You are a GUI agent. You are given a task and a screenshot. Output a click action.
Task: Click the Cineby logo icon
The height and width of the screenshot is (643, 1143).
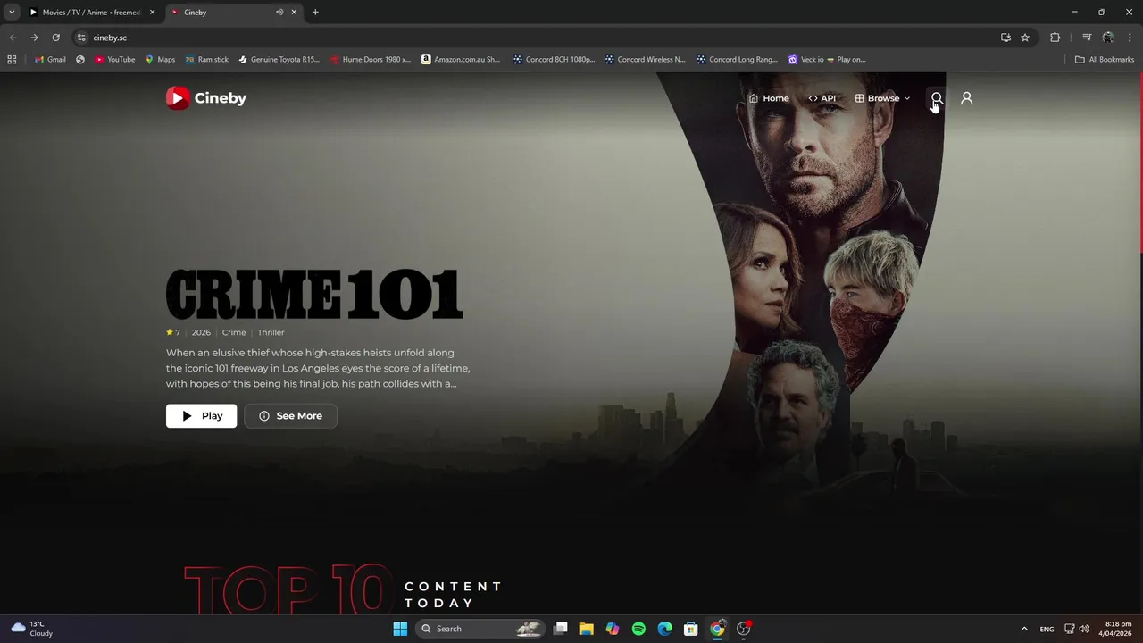[178, 98]
